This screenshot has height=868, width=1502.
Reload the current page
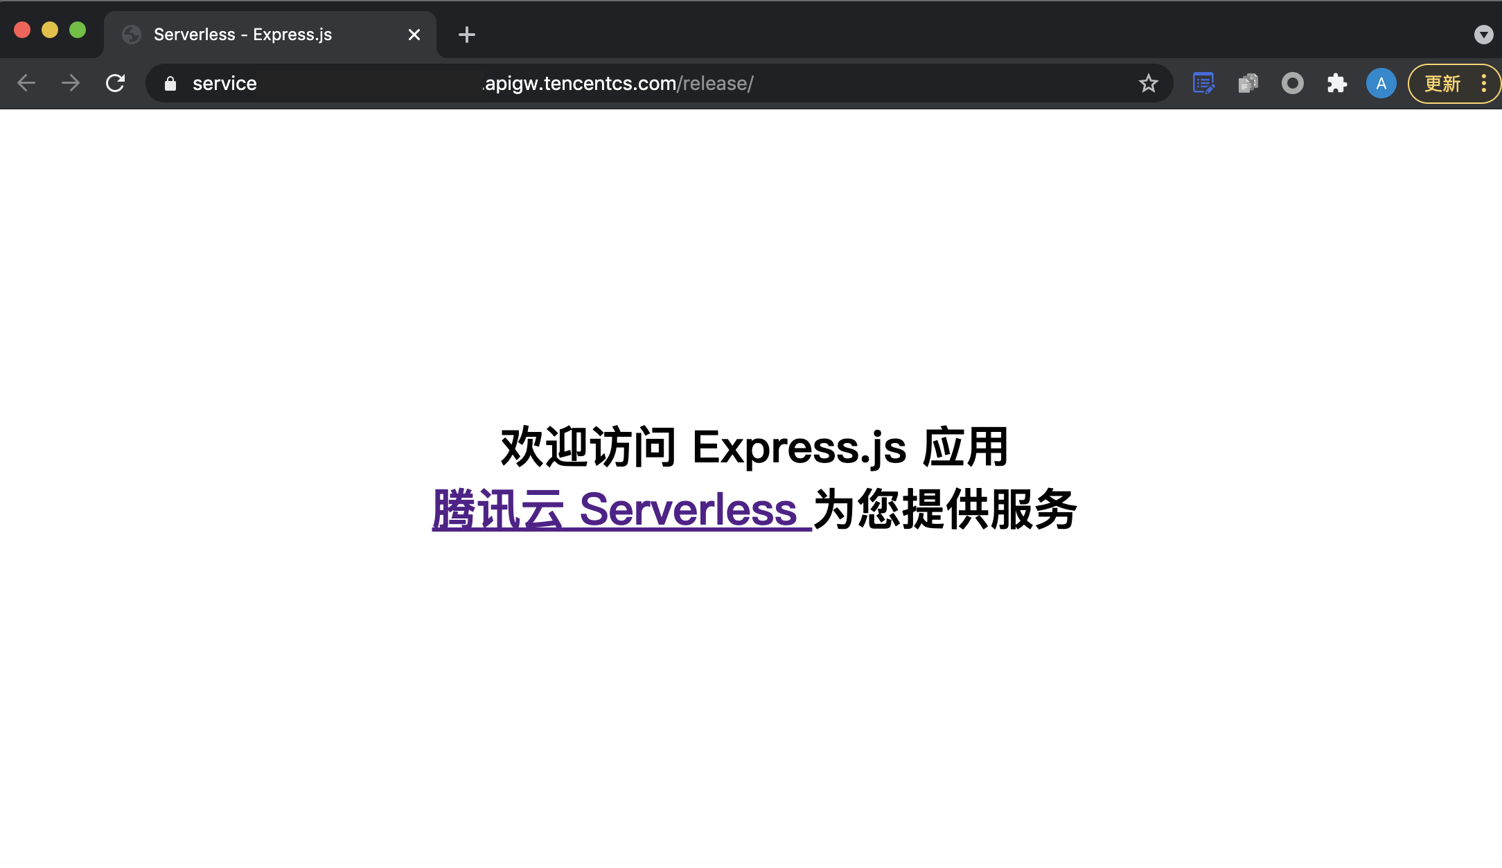pos(115,83)
